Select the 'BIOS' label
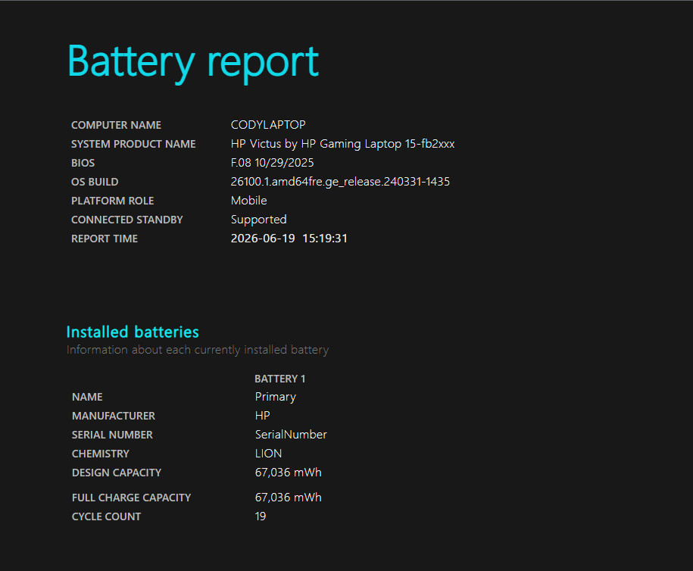This screenshot has width=693, height=571. tap(83, 163)
